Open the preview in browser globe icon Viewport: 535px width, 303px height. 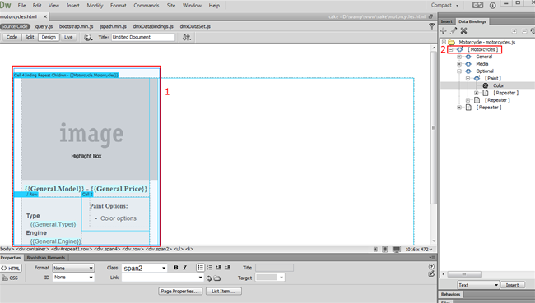point(88,38)
